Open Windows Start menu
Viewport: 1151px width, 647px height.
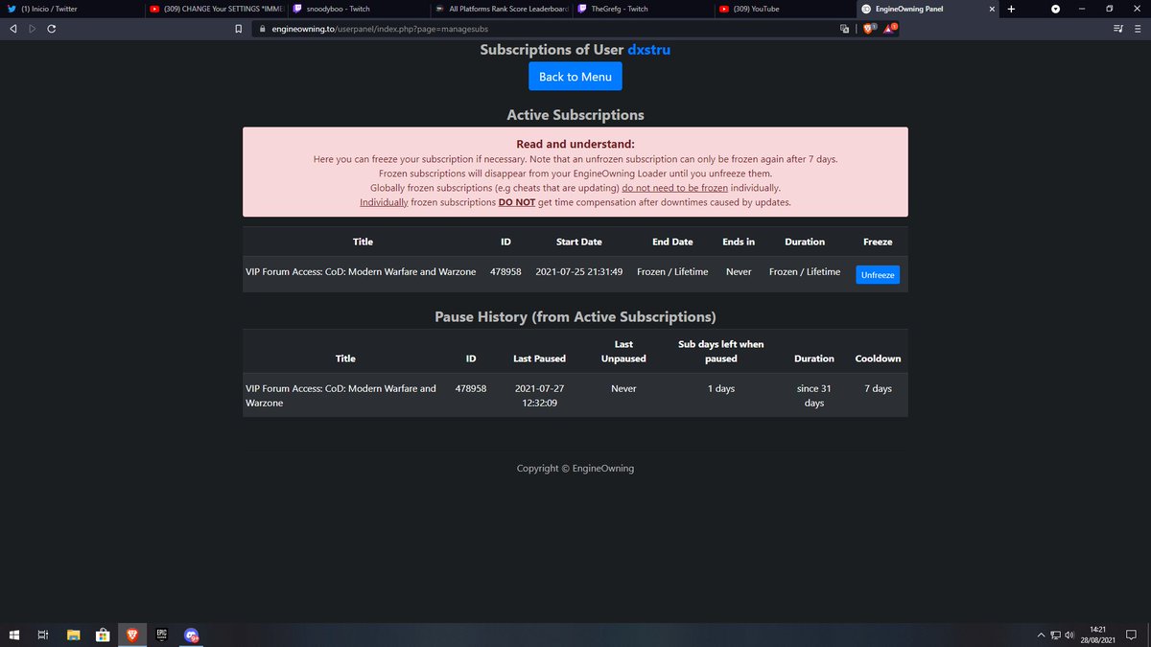pos(14,635)
